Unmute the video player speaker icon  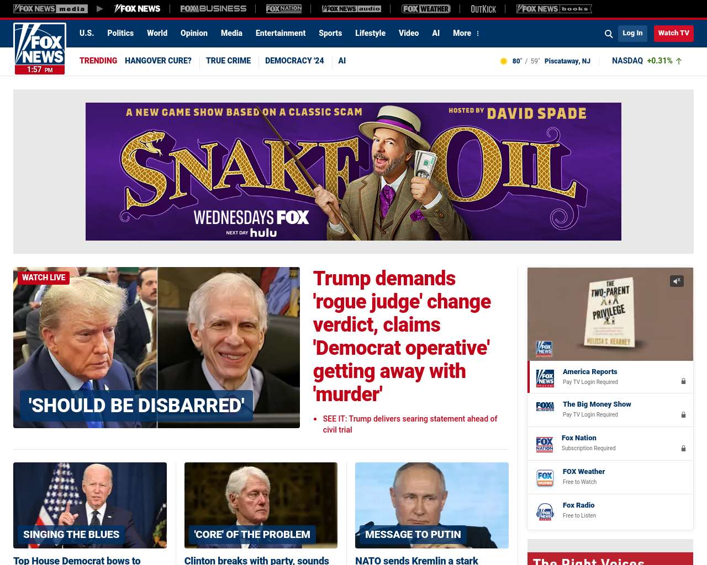pyautogui.click(x=677, y=281)
